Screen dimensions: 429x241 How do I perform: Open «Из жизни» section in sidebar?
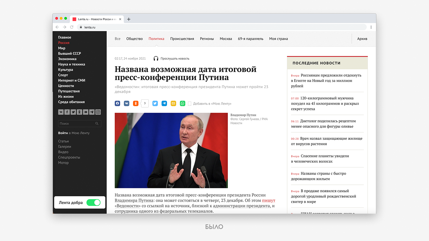click(x=66, y=97)
